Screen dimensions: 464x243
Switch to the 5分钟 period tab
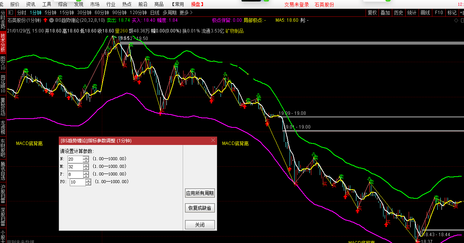click(x=50, y=13)
